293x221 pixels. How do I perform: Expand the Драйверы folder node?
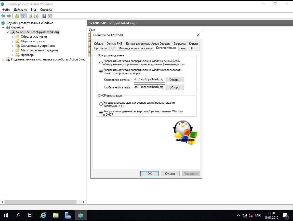tap(13, 55)
